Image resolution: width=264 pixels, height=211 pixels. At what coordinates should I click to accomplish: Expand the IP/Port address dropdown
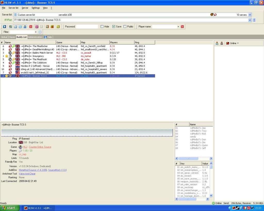[250, 20]
